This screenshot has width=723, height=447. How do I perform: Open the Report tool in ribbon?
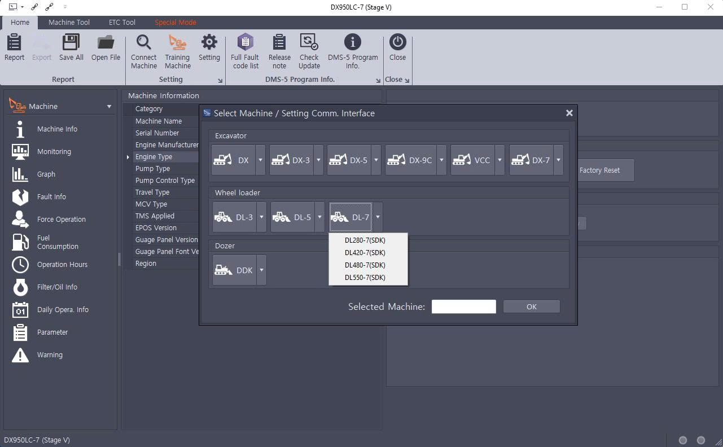[14, 47]
